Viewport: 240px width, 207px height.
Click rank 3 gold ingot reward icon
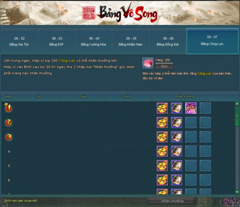pyautogui.click(x=162, y=137)
